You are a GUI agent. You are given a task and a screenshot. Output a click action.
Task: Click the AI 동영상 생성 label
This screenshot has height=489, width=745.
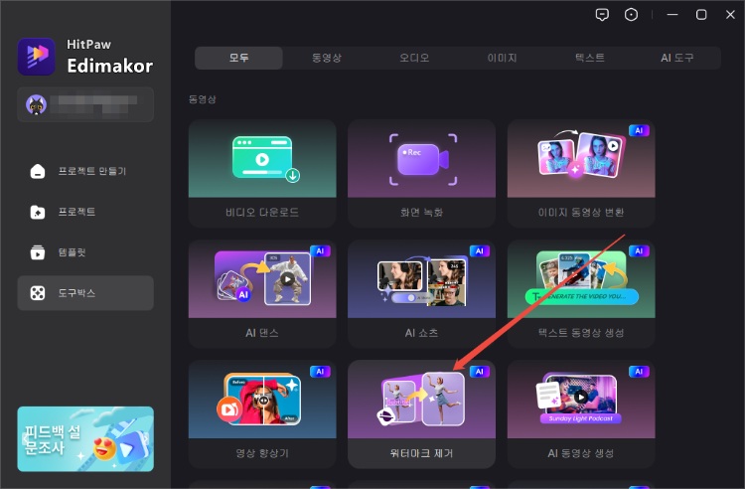[x=581, y=453]
